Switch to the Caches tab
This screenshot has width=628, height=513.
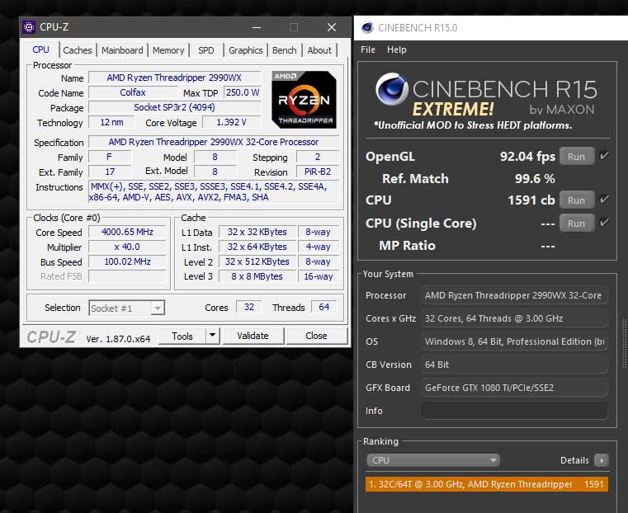coord(78,50)
